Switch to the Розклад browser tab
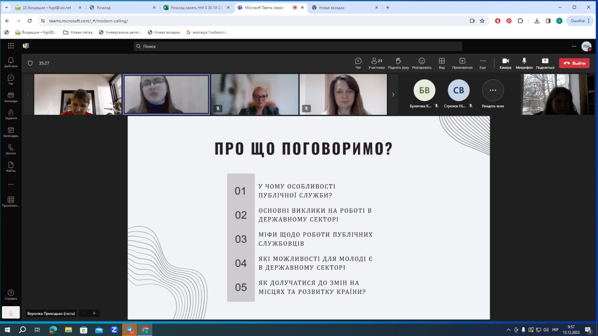Image resolution: width=598 pixels, height=336 pixels. coord(121,7)
